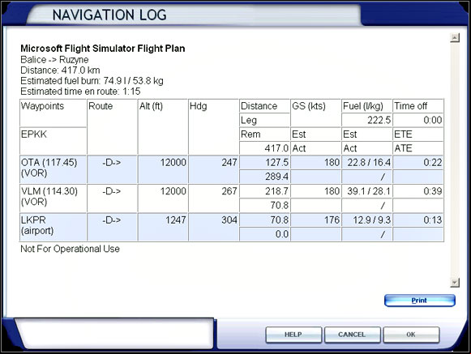Confirm the navigation log with OK
The width and height of the screenshot is (471, 354).
coord(411,335)
